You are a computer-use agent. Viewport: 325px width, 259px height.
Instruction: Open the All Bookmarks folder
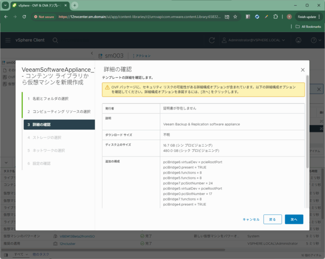point(308,26)
